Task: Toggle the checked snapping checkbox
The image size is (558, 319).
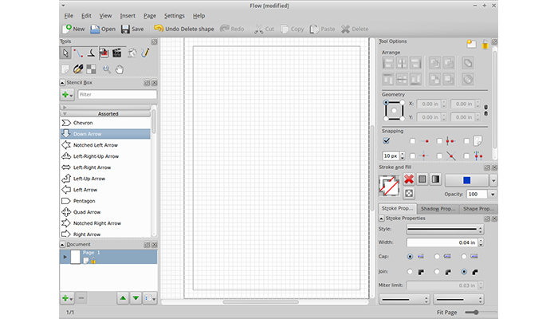Action: [387, 140]
